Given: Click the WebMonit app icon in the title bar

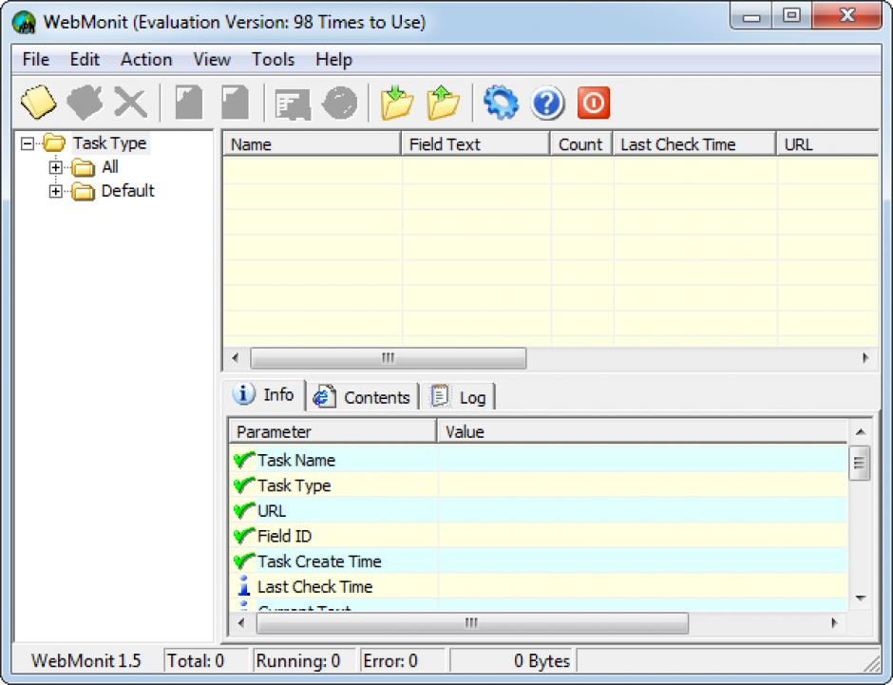Looking at the screenshot, I should pos(24,22).
